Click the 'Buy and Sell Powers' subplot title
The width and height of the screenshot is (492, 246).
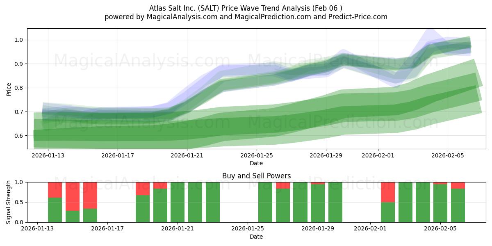point(256,176)
